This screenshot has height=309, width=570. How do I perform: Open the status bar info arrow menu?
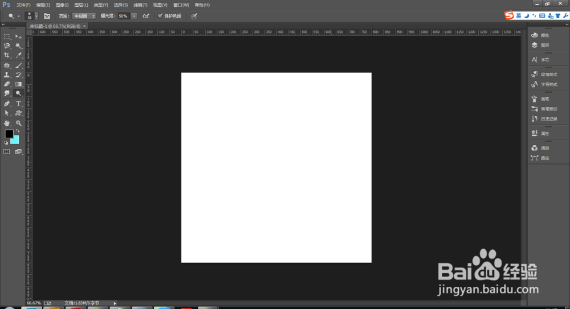point(115,303)
